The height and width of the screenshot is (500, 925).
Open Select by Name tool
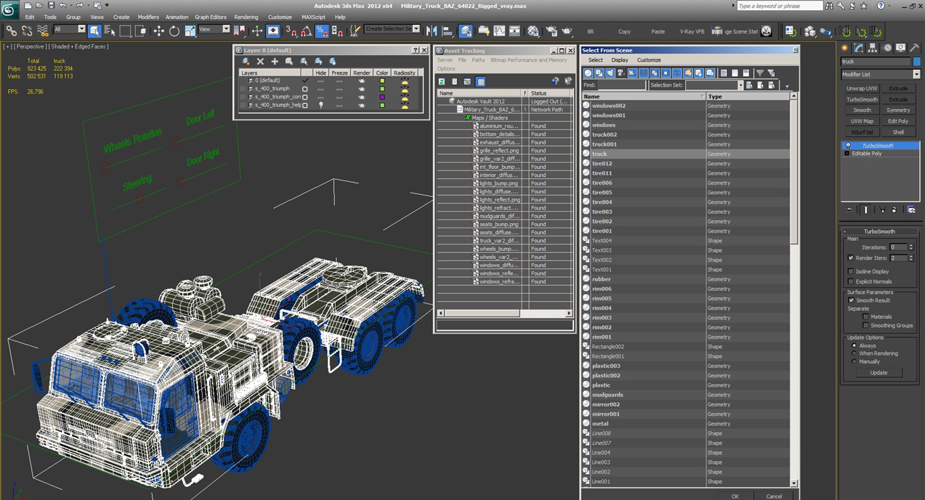tap(110, 31)
